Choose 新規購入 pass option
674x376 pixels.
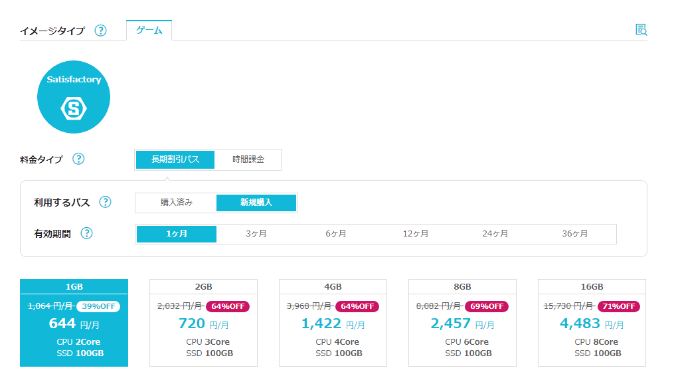256,203
